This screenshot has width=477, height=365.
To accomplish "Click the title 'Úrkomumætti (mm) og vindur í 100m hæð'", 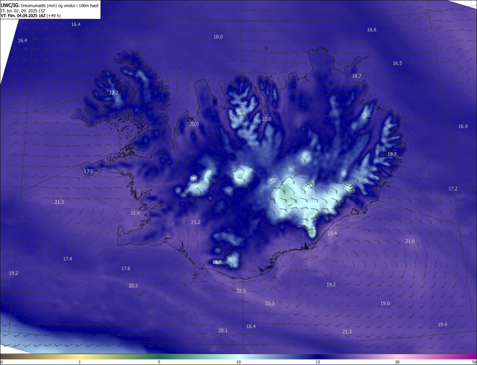I will (59, 5).
